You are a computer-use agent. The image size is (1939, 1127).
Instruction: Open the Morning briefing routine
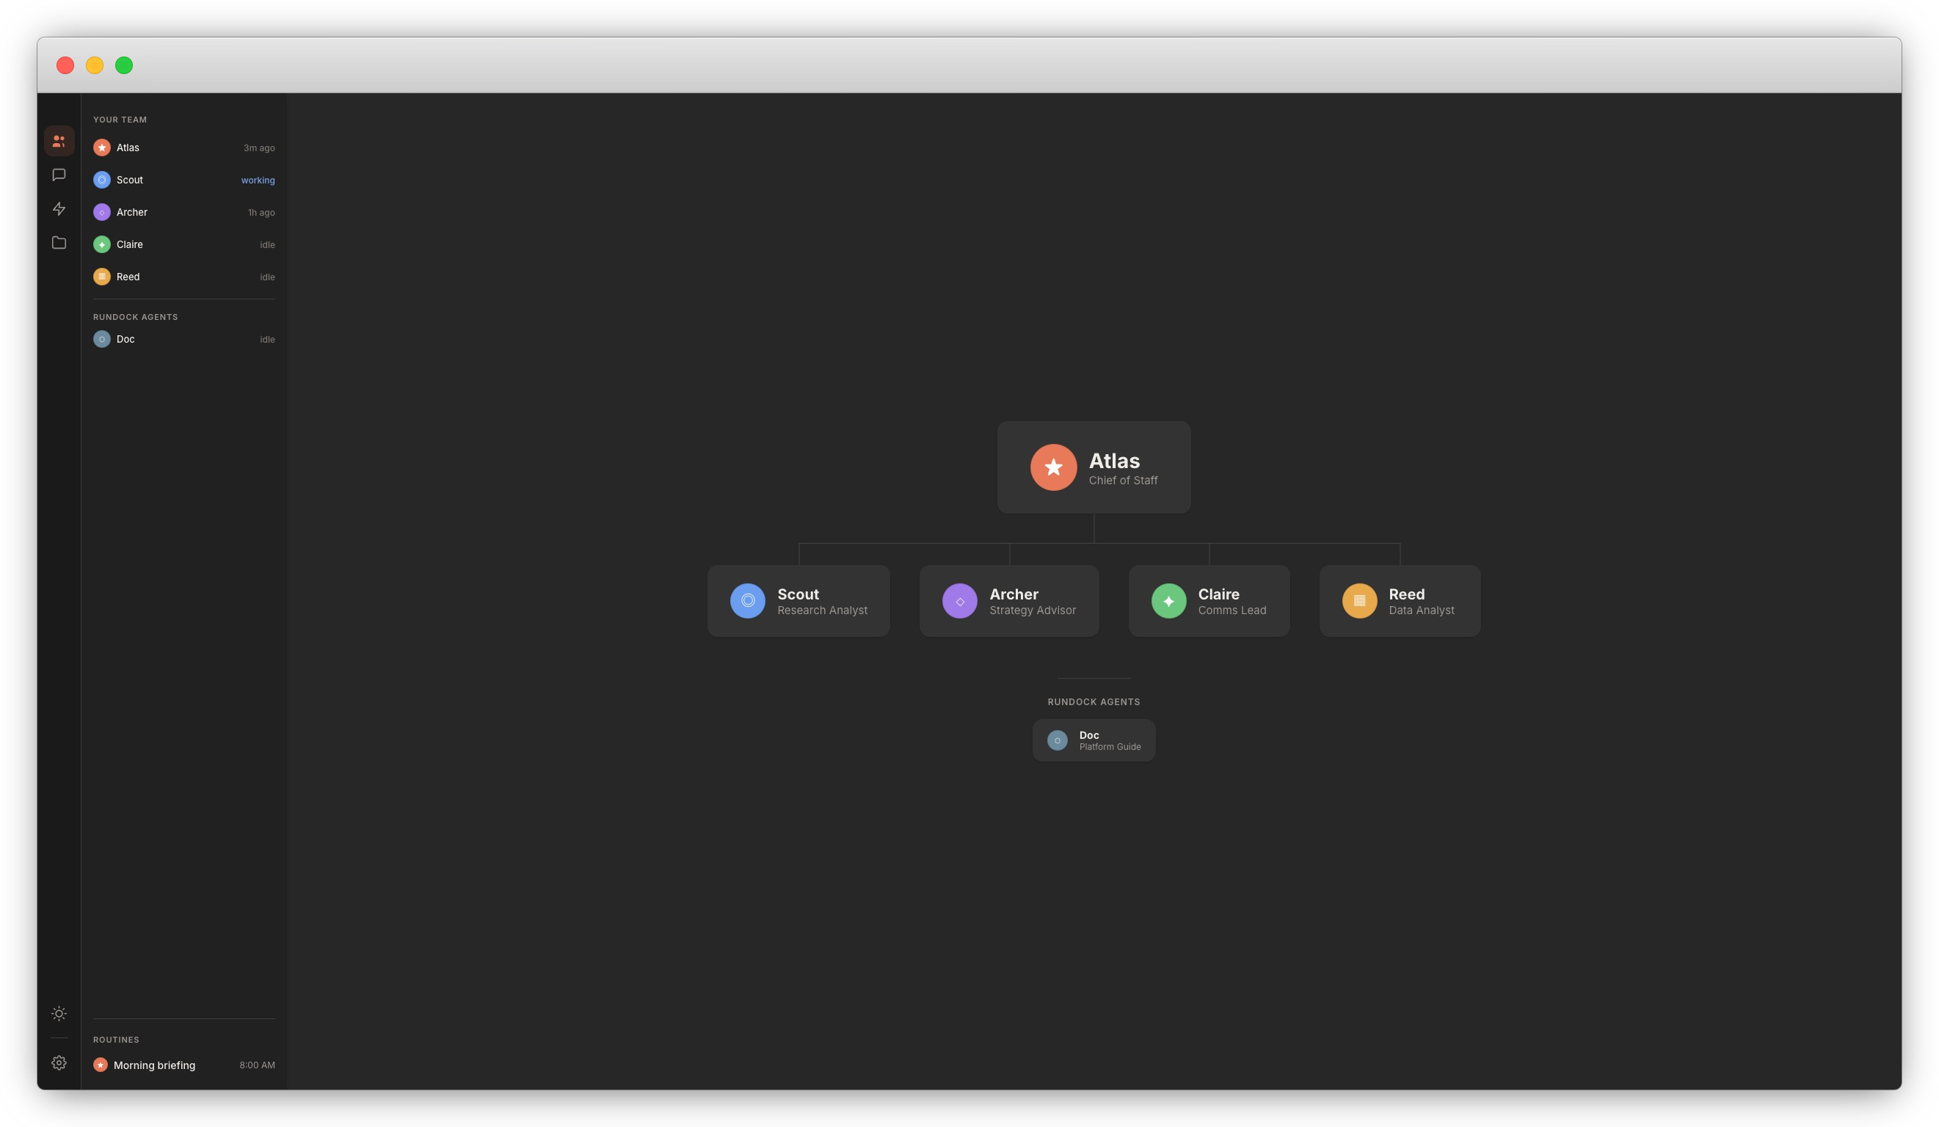coord(154,1065)
